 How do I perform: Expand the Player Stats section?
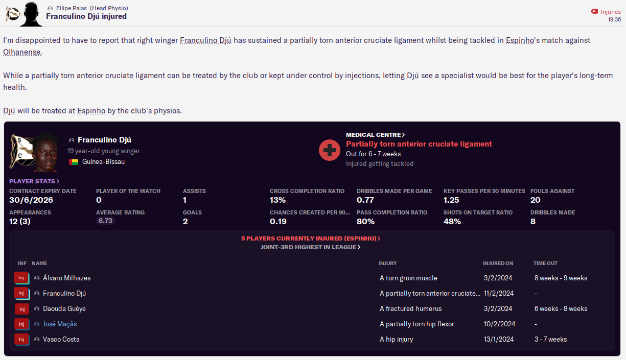[x=34, y=181]
